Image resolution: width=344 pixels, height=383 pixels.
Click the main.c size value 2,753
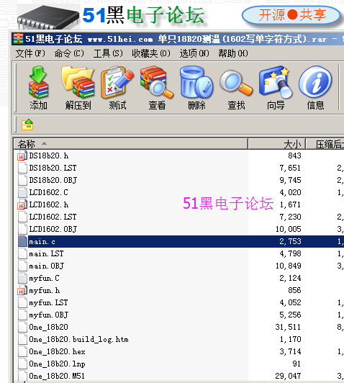(290, 242)
